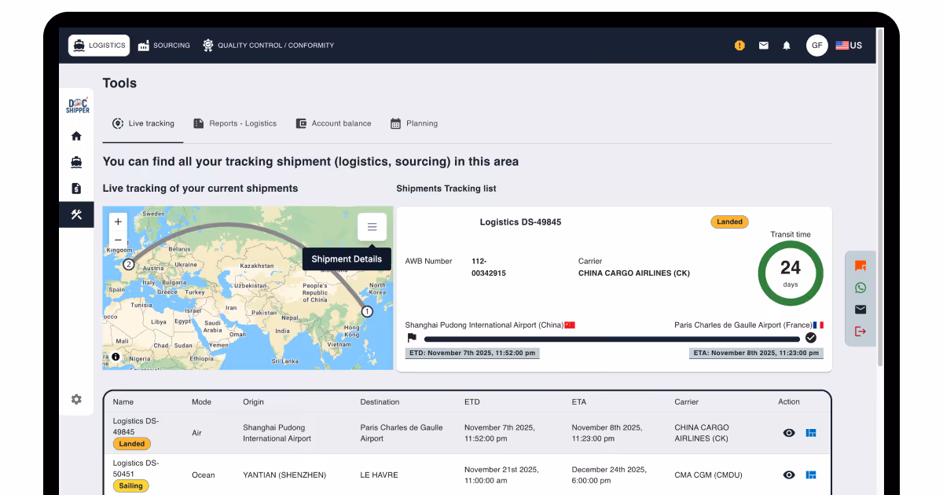The image size is (943, 495).
Task: Open the sidebar settings gear
Action: (76, 399)
